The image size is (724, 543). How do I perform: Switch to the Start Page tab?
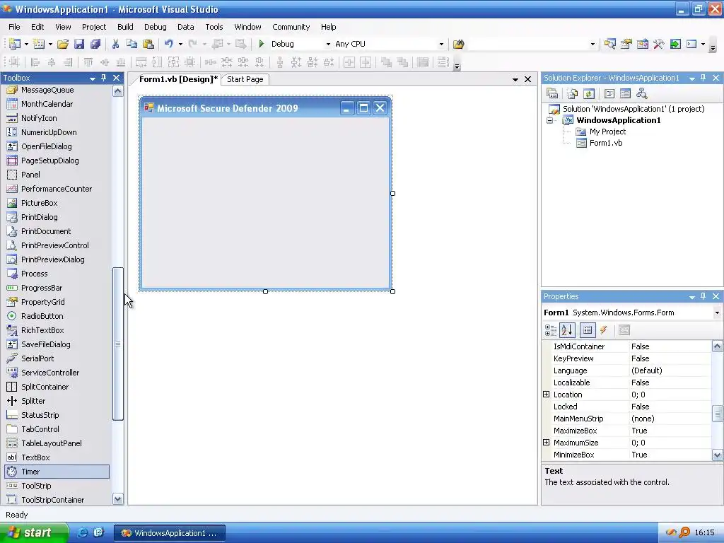click(x=245, y=79)
